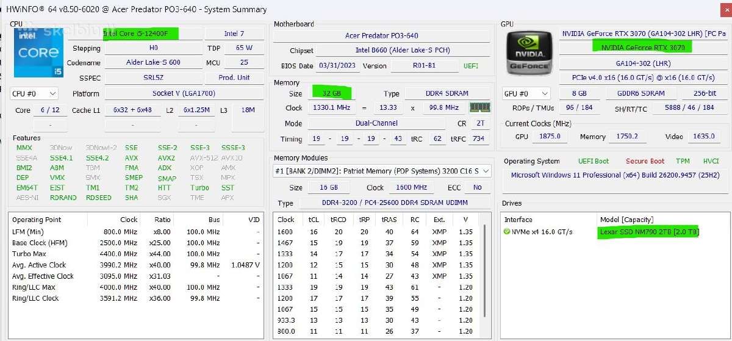Click the Acer Predator PO3-640 motherboard name
Screen dimensions: 732x341
382,35
